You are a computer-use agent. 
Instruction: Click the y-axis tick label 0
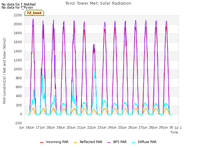[21, 114]
